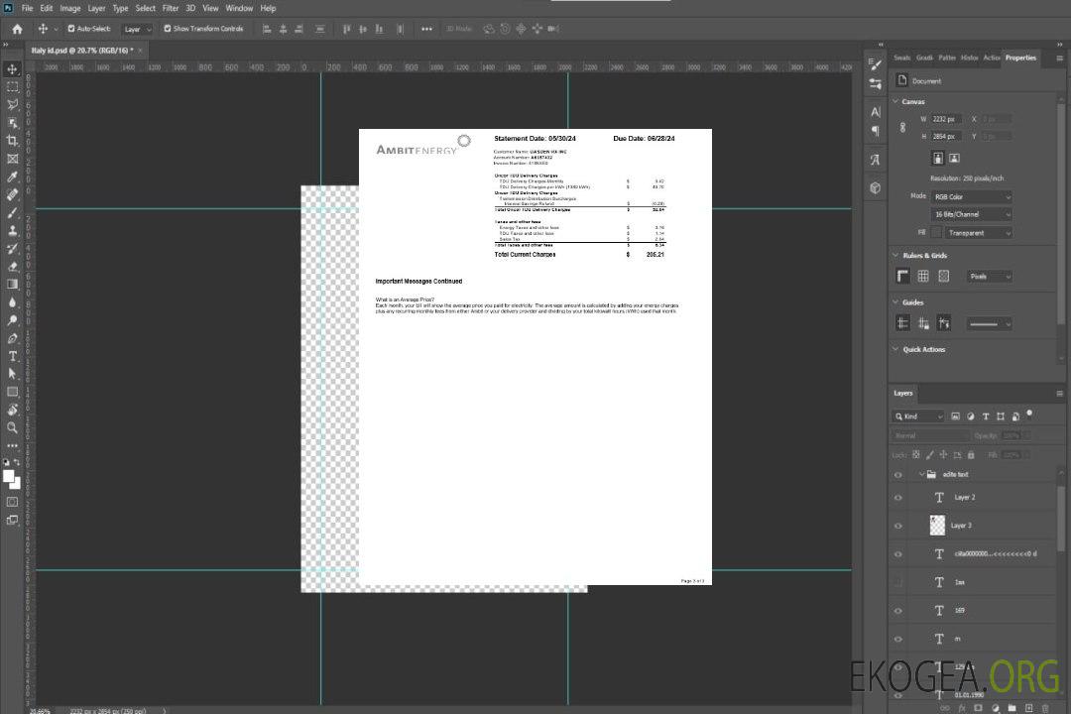Open the Filter menu
Screen dimensions: 1071x714
(x=171, y=8)
